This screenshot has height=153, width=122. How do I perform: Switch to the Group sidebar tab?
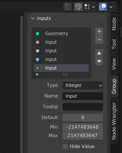[114, 86]
